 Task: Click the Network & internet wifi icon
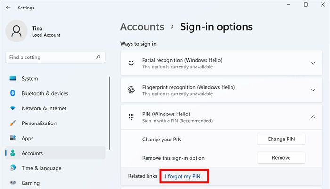pos(13,108)
